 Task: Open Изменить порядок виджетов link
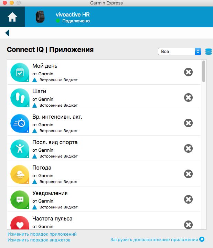point(39,240)
